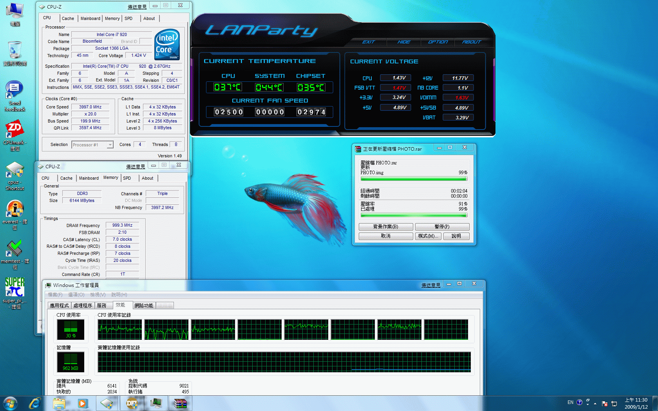Launch the CPUmark desktop shortcut
Screen dimensions: 658x411
tap(15, 136)
